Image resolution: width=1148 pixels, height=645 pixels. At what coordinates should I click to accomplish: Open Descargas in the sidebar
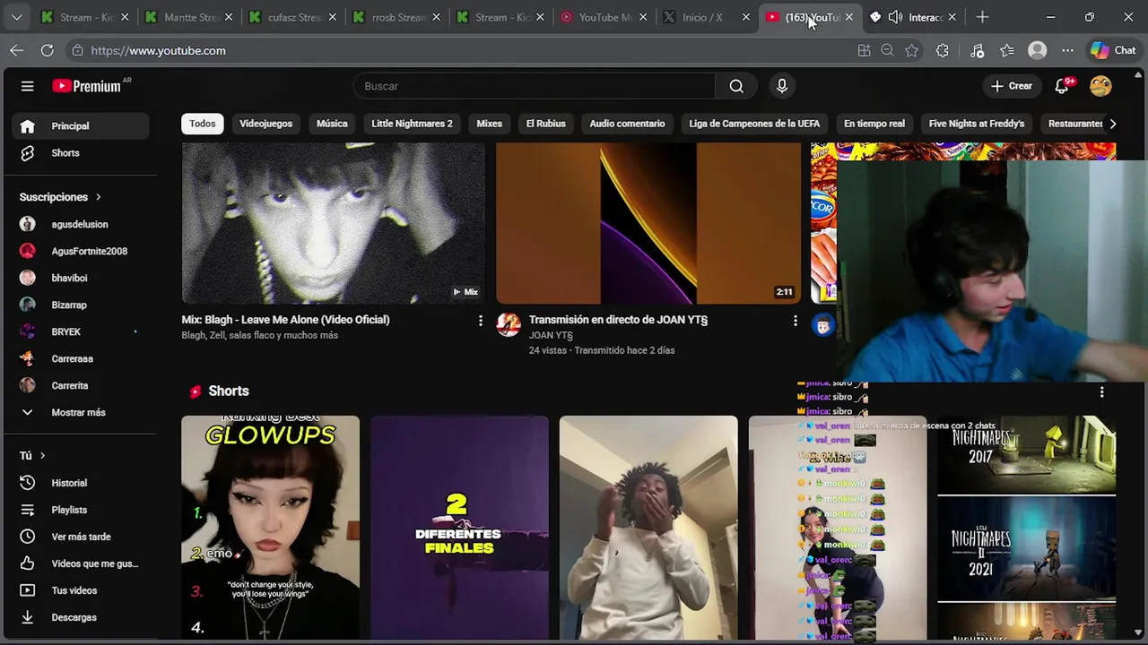(x=81, y=617)
